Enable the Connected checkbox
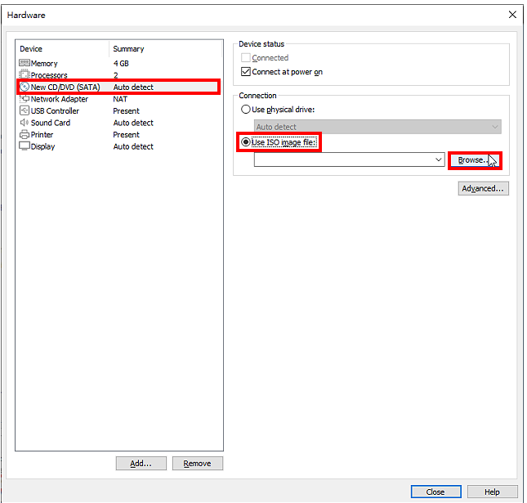Viewport: 527px width, 503px height. click(x=246, y=58)
